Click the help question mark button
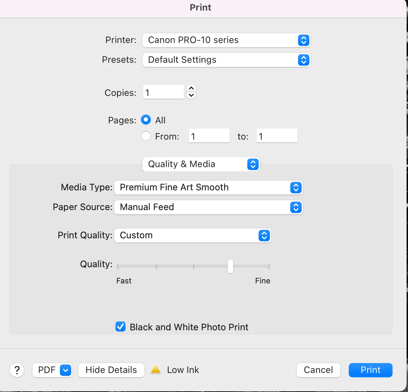The image size is (408, 392). (x=17, y=370)
